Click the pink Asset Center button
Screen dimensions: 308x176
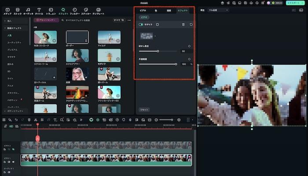pos(46,20)
